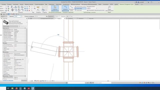
Task: Click the Edit Type (Изменить тип) button
Action: pos(23,26)
